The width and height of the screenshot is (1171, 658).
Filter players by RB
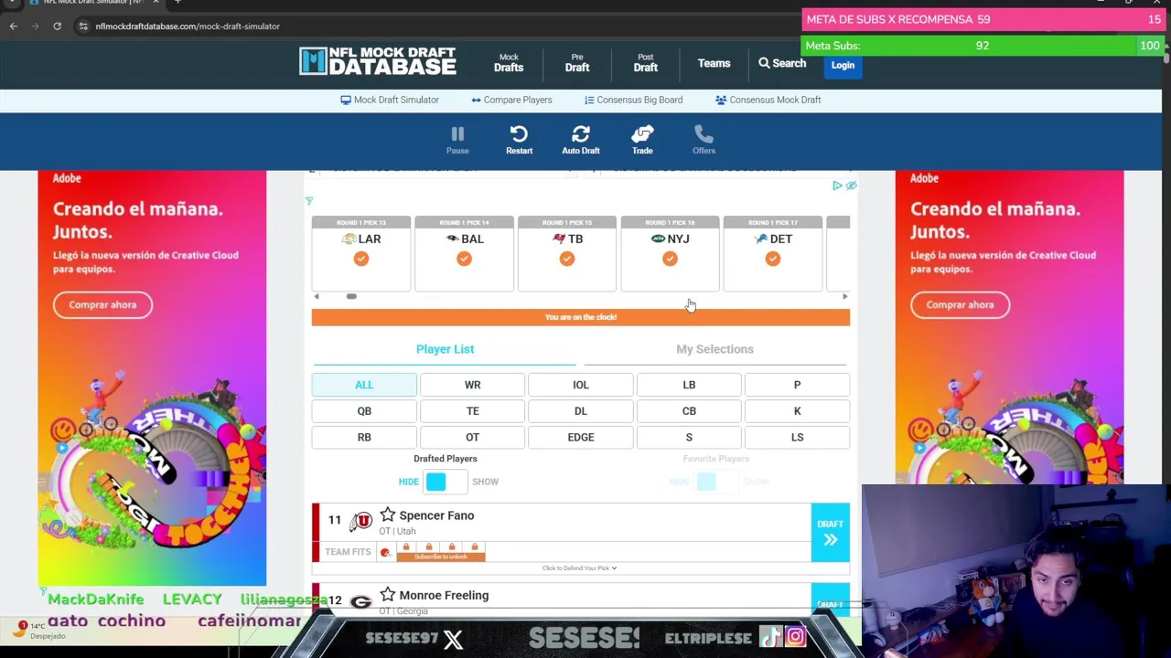click(x=364, y=437)
